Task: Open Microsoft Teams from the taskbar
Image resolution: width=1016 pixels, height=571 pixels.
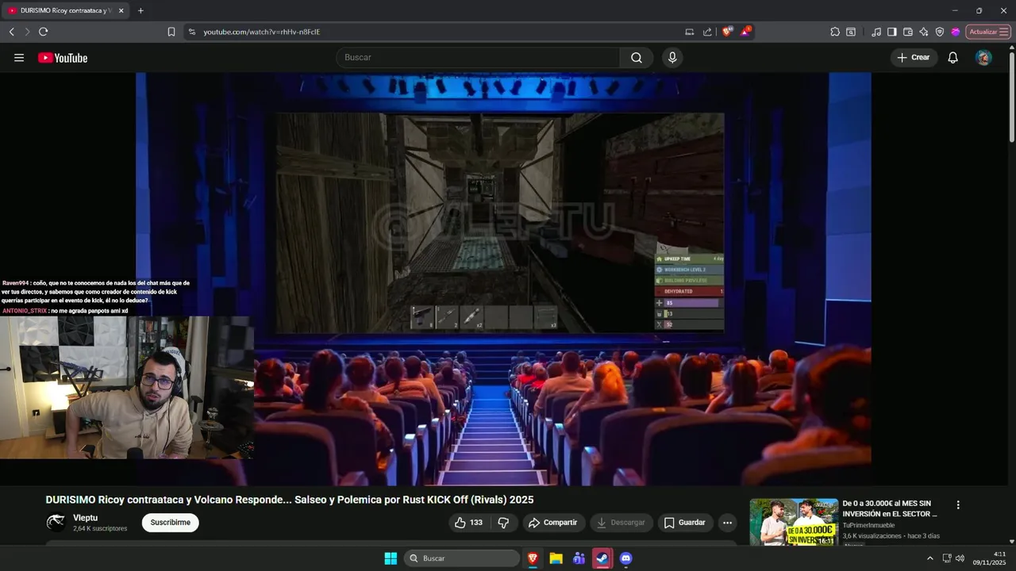Action: [579, 558]
